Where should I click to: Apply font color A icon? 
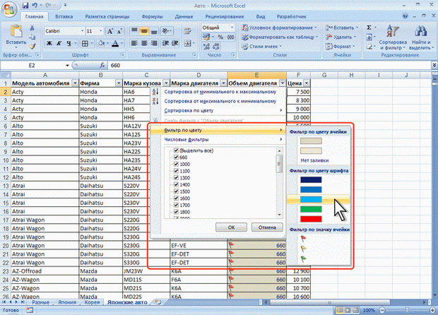pyautogui.click(x=115, y=43)
